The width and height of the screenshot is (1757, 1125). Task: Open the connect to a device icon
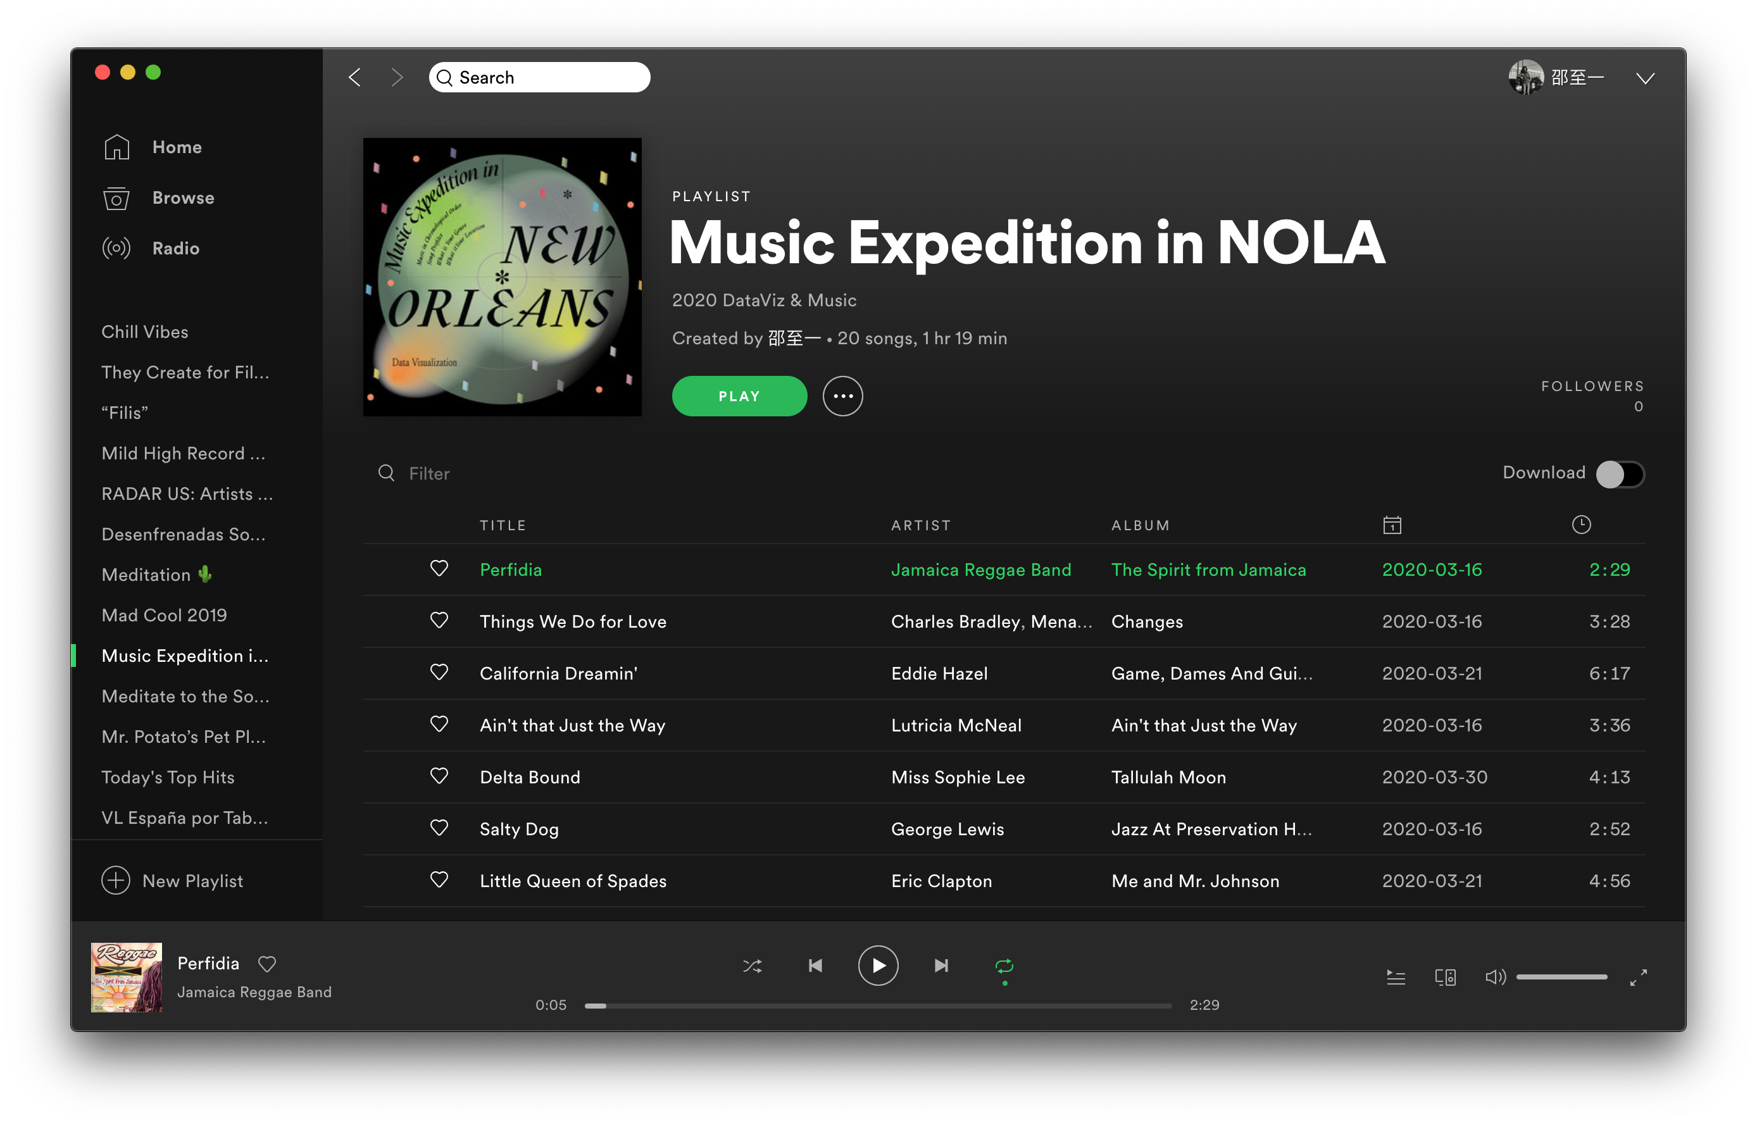1445,978
